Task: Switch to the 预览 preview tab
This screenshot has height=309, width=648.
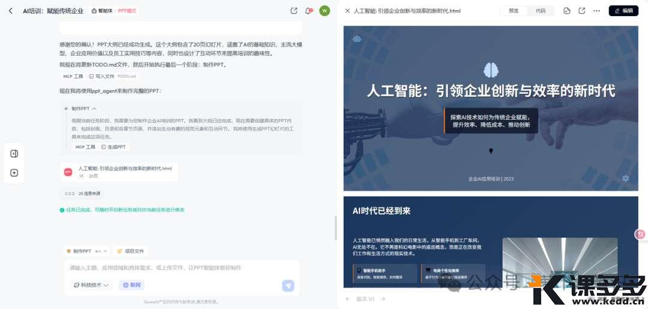Action: [514, 11]
